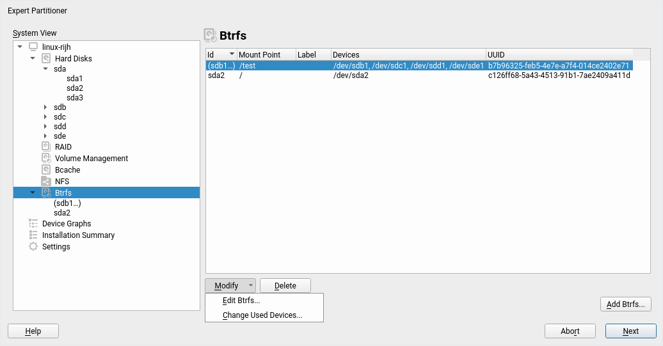Click the Next button
The image size is (663, 346).
pos(630,331)
